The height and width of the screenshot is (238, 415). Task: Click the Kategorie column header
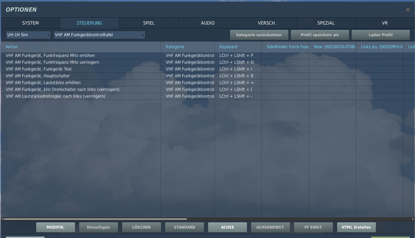(188, 47)
